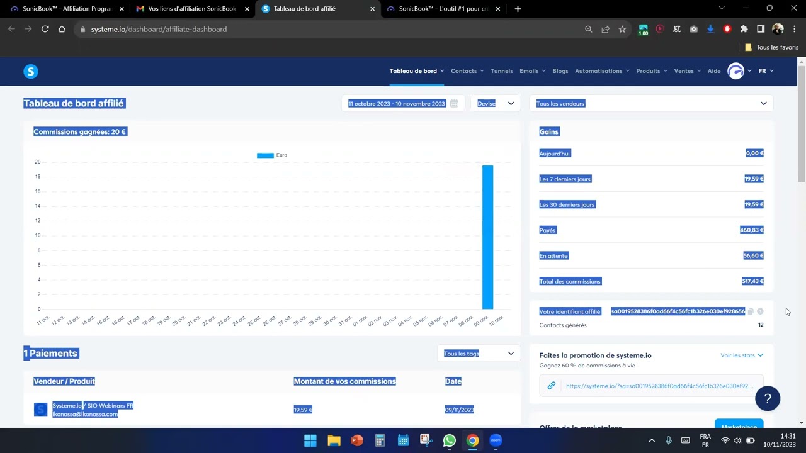The image size is (806, 453).
Task: Open the date range calendar icon
Action: point(454,103)
